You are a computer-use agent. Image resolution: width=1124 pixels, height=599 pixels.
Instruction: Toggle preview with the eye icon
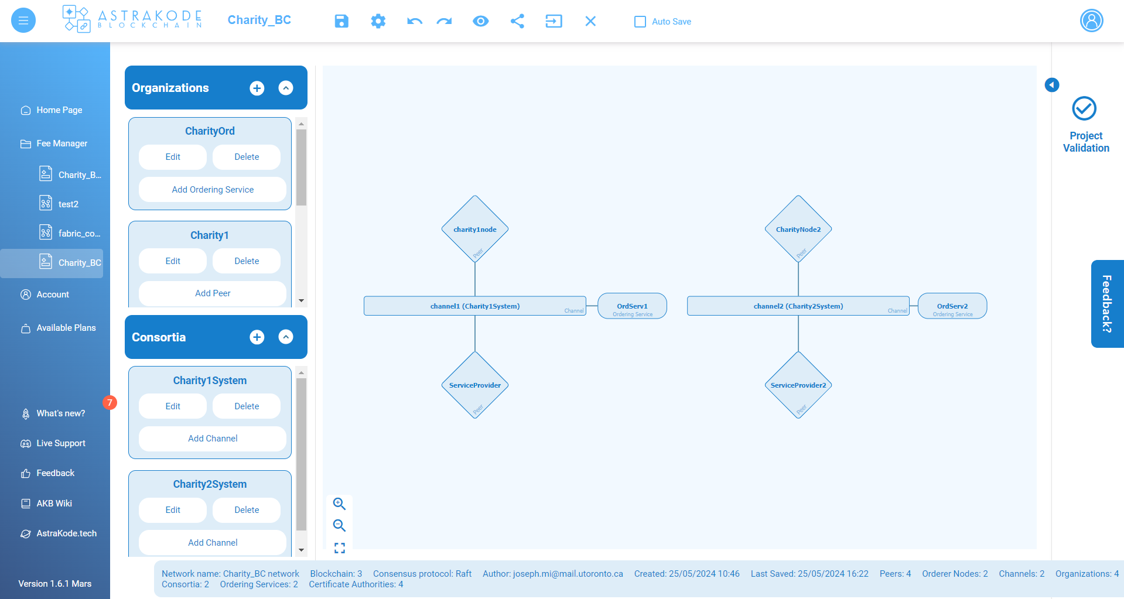pyautogui.click(x=481, y=21)
